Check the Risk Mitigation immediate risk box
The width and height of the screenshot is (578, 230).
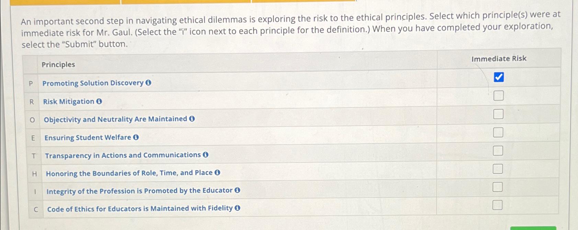[498, 96]
